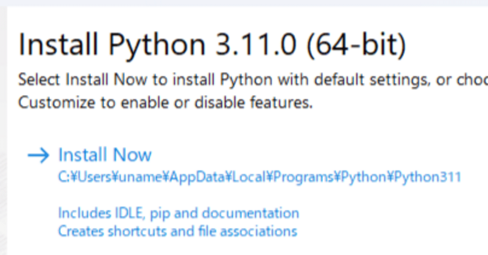Select the 'Creates shortcuts and file associations' line
488x255 pixels.
coord(177,231)
